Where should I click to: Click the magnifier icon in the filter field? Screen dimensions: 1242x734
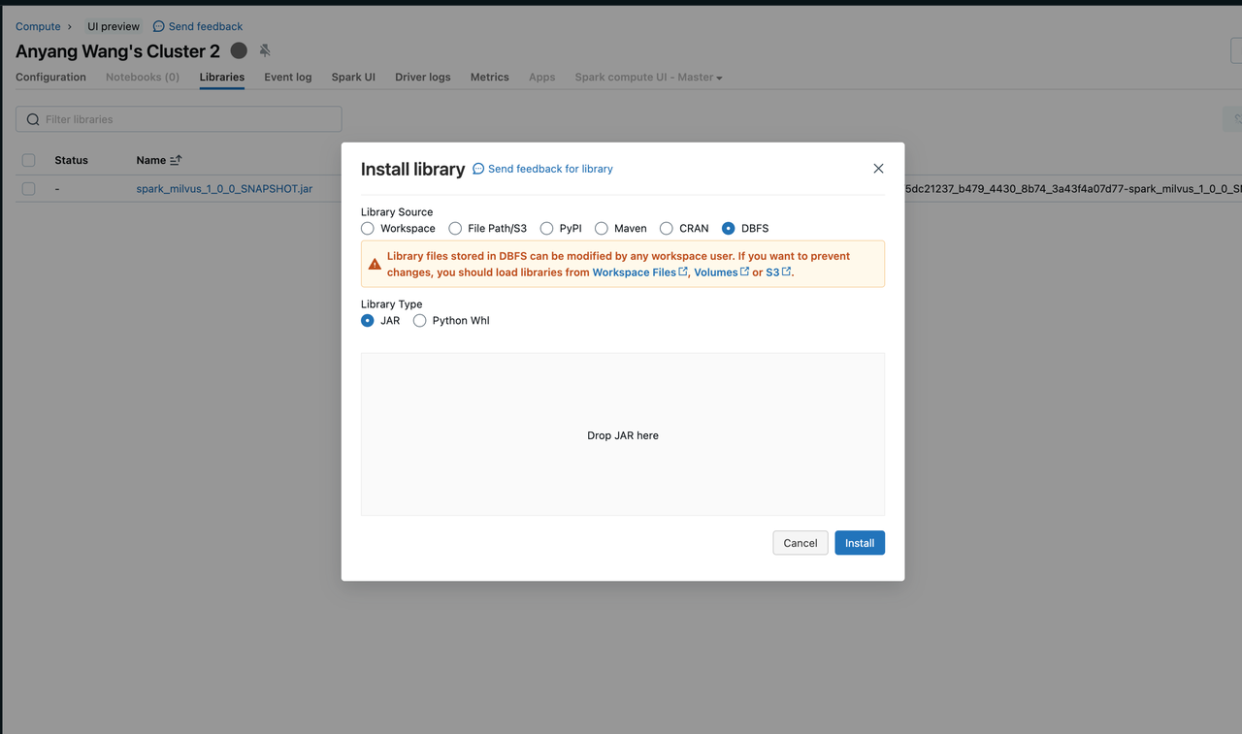pos(32,118)
